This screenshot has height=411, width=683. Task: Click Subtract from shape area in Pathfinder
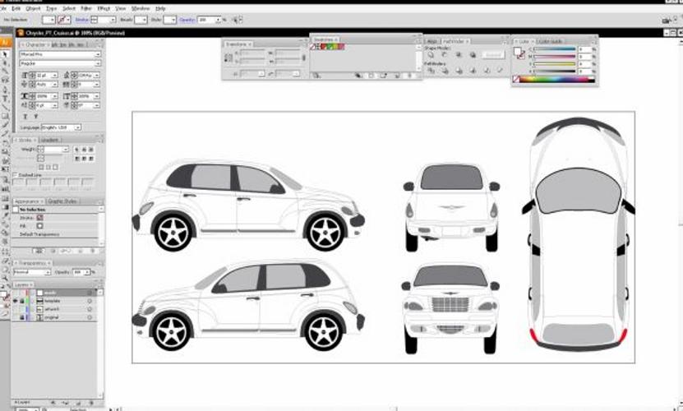[x=445, y=55]
